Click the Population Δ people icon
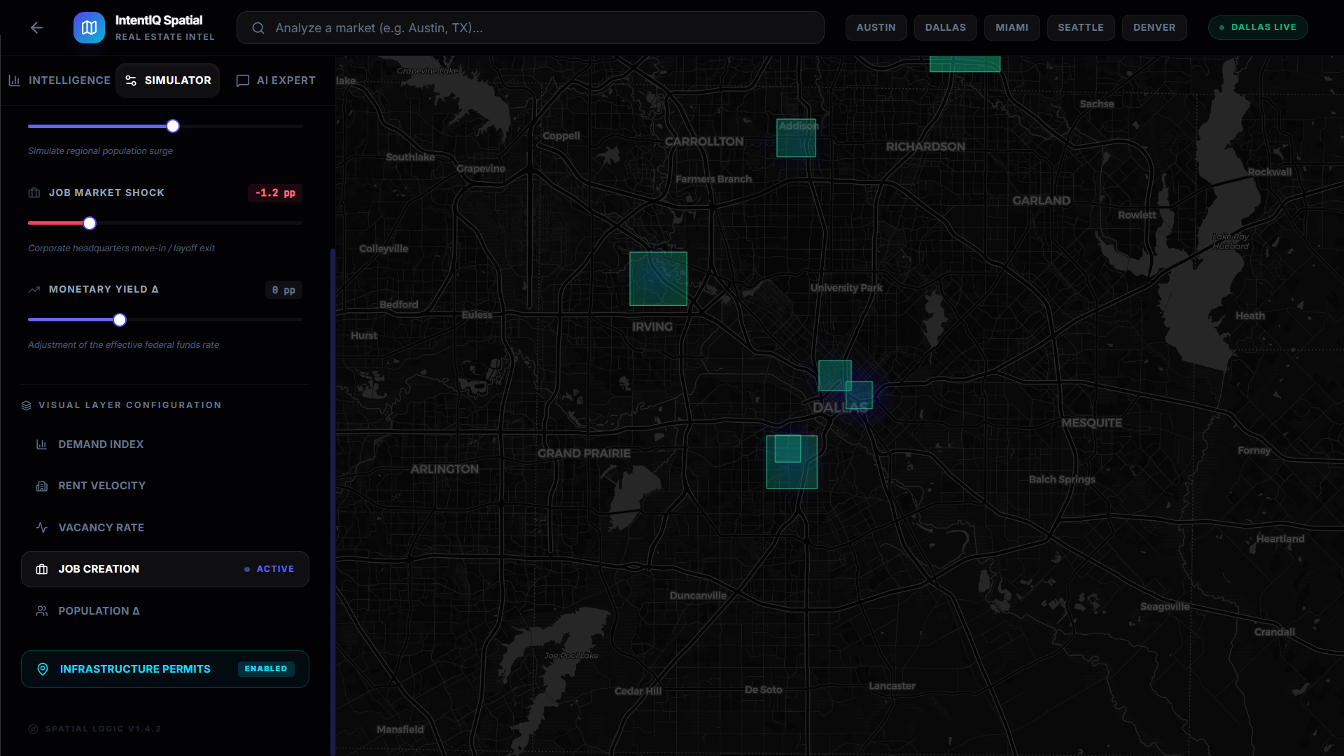The width and height of the screenshot is (1344, 756). 42,611
